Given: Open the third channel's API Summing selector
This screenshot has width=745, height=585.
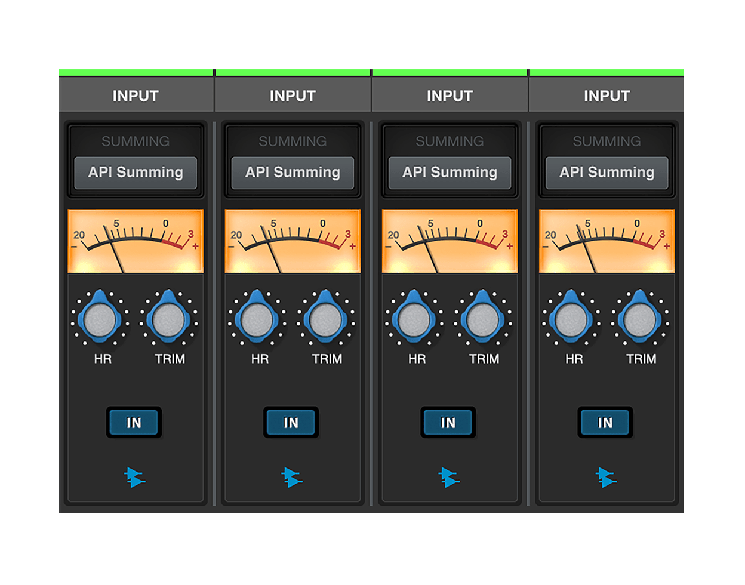Looking at the screenshot, I should pyautogui.click(x=450, y=173).
